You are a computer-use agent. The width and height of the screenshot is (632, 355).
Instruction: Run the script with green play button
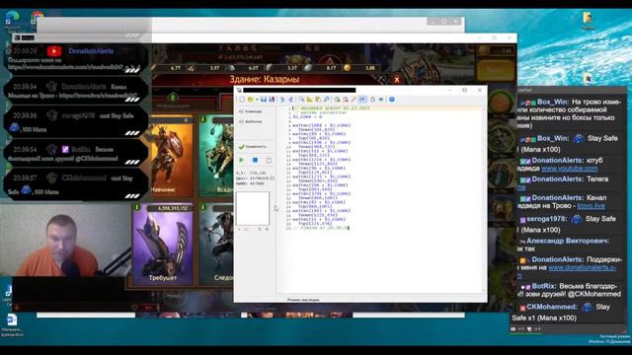point(242,160)
